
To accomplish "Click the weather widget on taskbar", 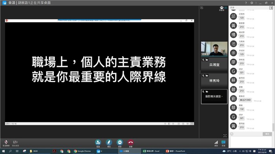I will 230,151.
